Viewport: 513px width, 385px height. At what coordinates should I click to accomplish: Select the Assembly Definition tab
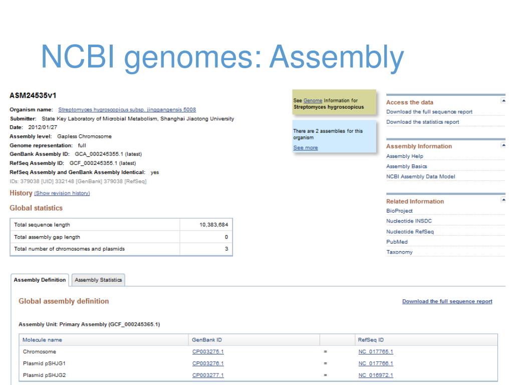coord(40,280)
